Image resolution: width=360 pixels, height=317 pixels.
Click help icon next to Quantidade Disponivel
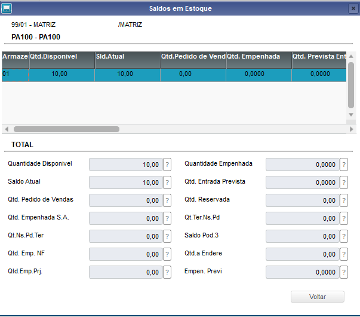click(167, 164)
